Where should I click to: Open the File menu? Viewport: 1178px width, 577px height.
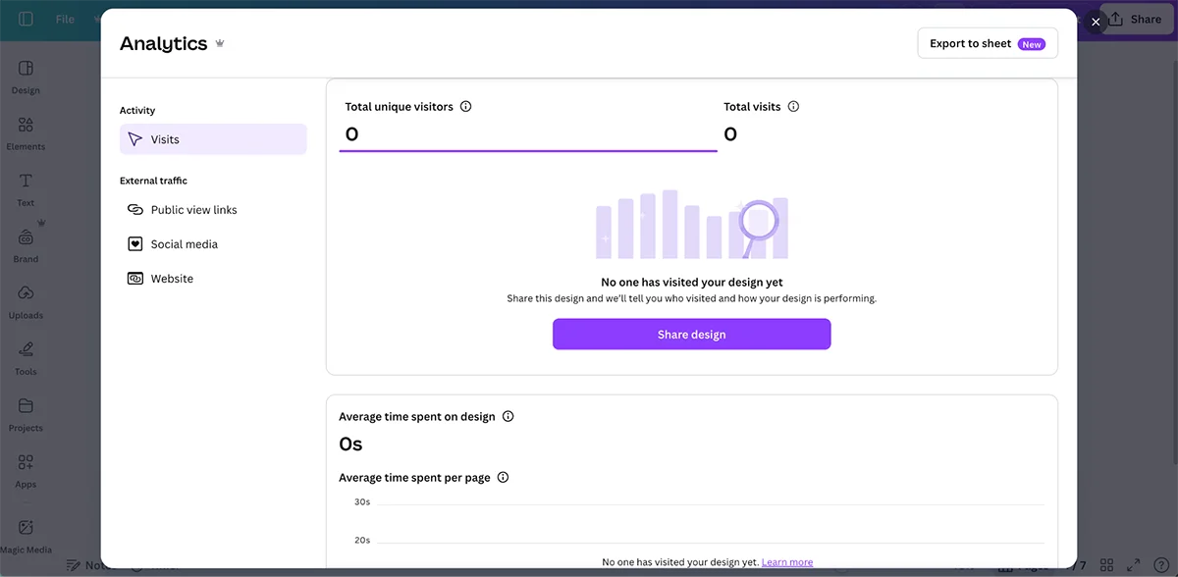[x=65, y=19]
